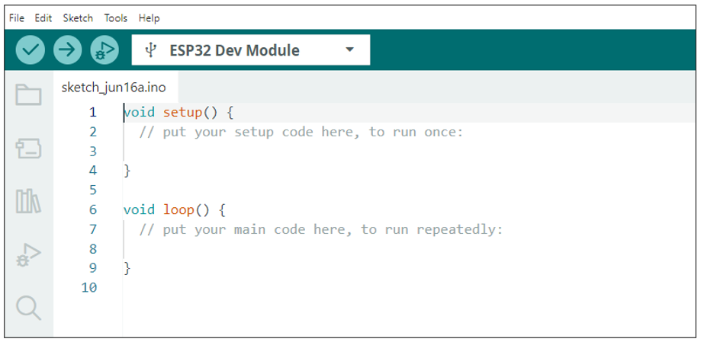Viewport: 701px width, 342px height.
Task: Click the word setup in code
Action: point(182,113)
